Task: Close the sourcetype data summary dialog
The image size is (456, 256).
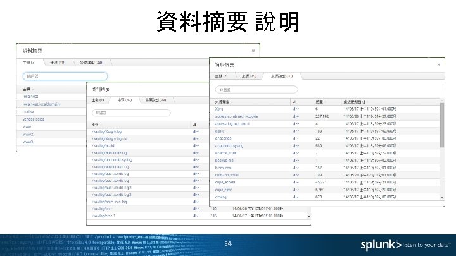Action: 438,64
